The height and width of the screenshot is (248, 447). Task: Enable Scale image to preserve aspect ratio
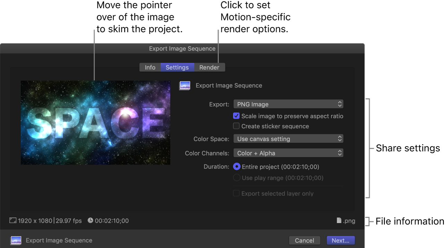236,116
